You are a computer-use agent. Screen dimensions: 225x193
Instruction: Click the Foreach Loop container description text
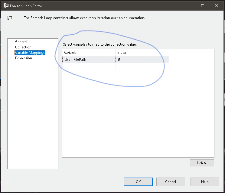(84, 18)
